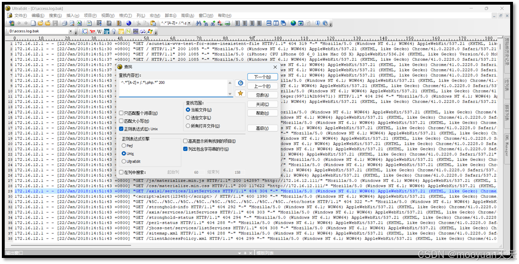Open 高级 menu
The width and height of the screenshot is (519, 264).
(x=187, y=16)
